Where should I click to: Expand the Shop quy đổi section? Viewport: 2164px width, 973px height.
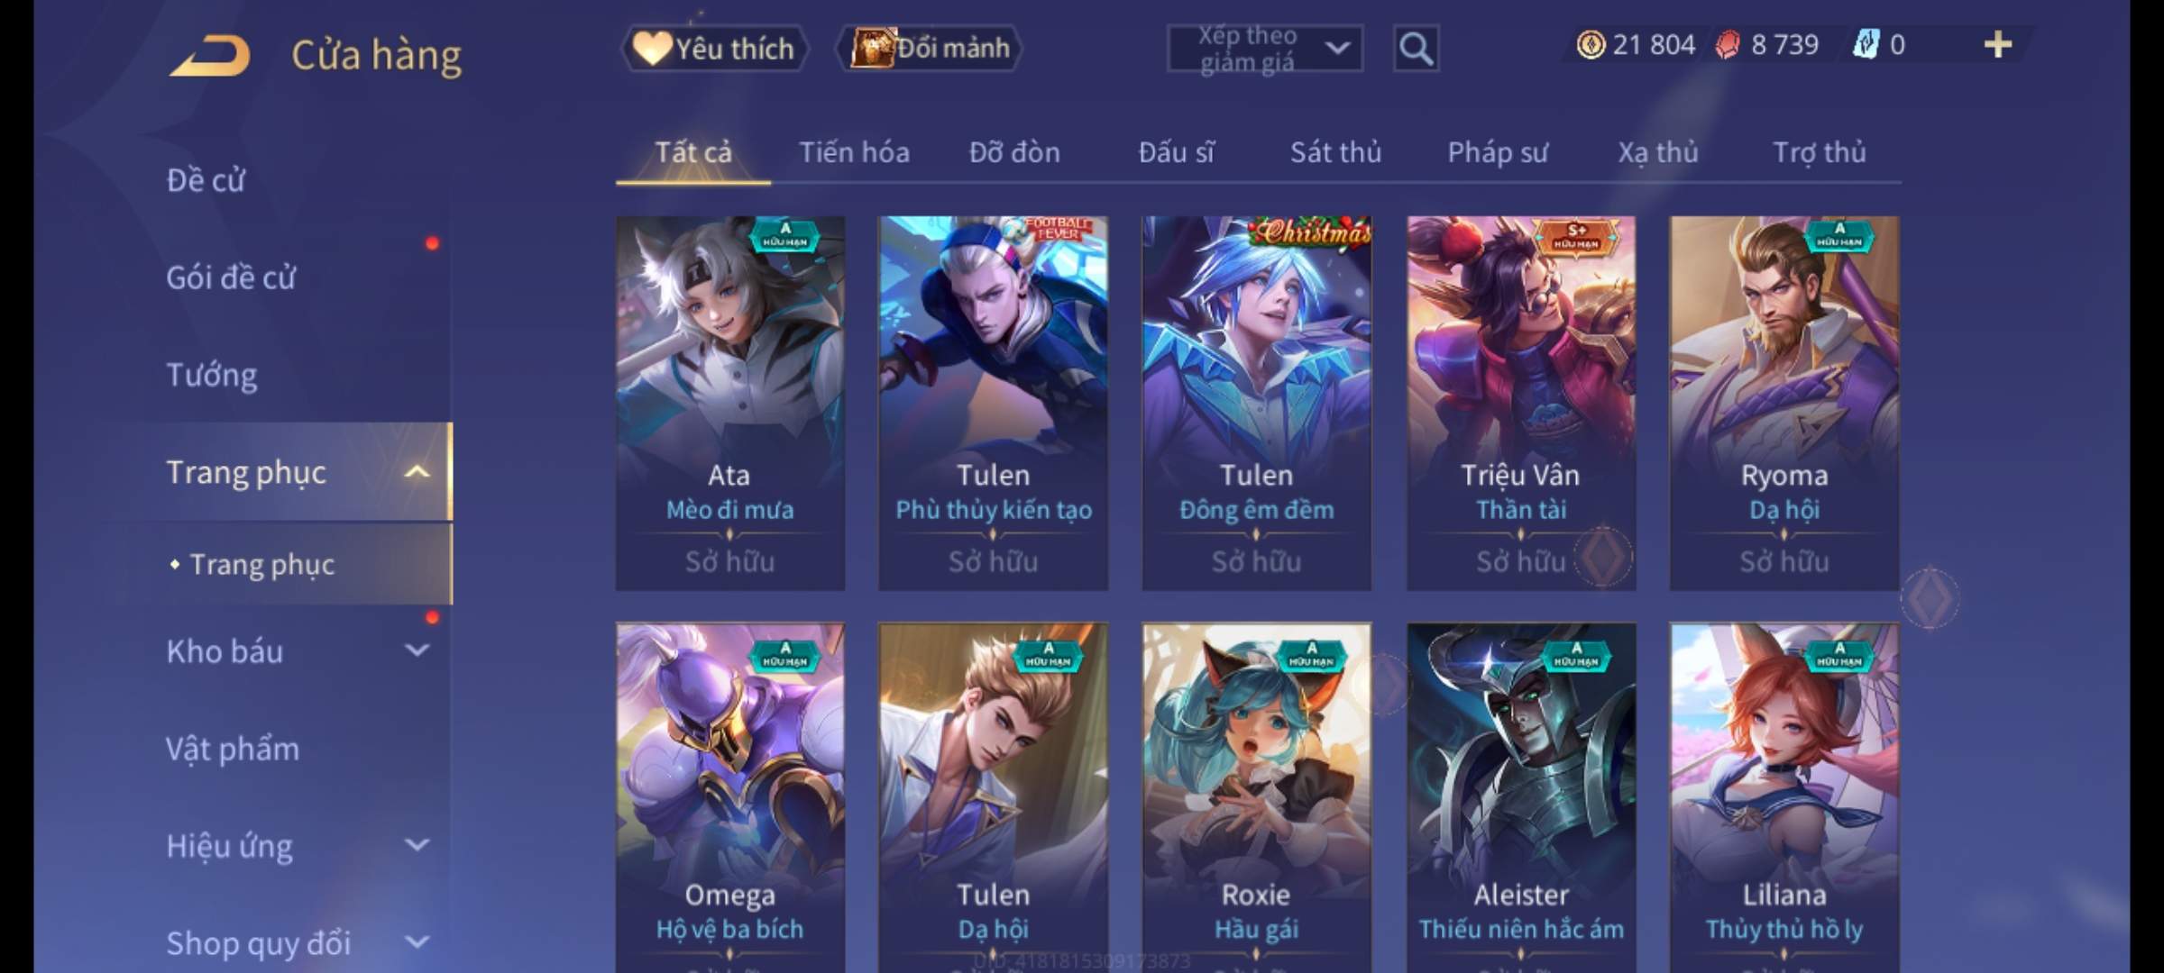tap(417, 942)
